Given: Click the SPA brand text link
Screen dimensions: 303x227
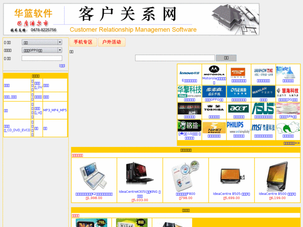Looking at the screenshot, I should pyautogui.click(x=288, y=117).
